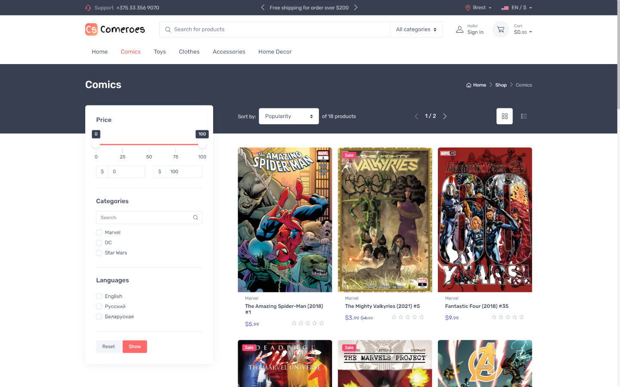Open the Accessories menu item

click(229, 52)
